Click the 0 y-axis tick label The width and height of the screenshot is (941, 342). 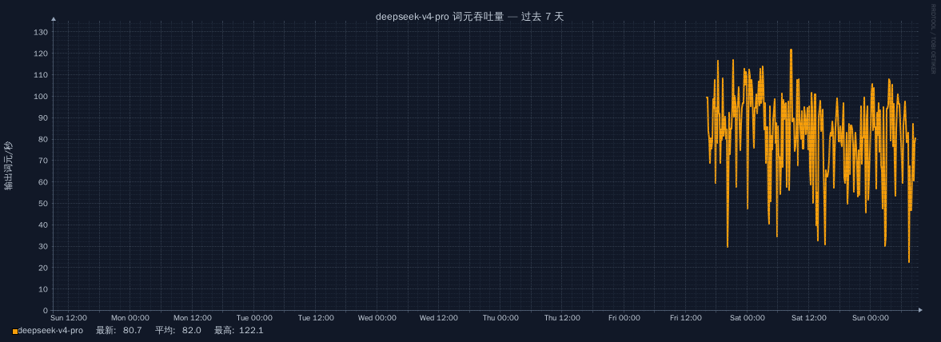[x=45, y=310]
